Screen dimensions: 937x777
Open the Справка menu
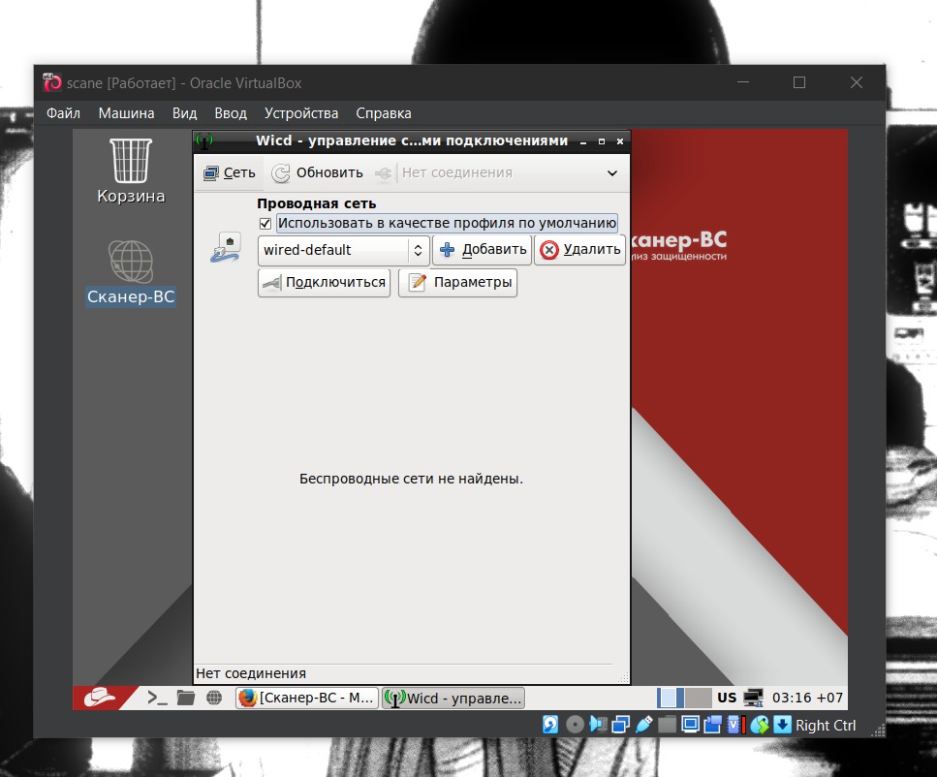(x=384, y=113)
